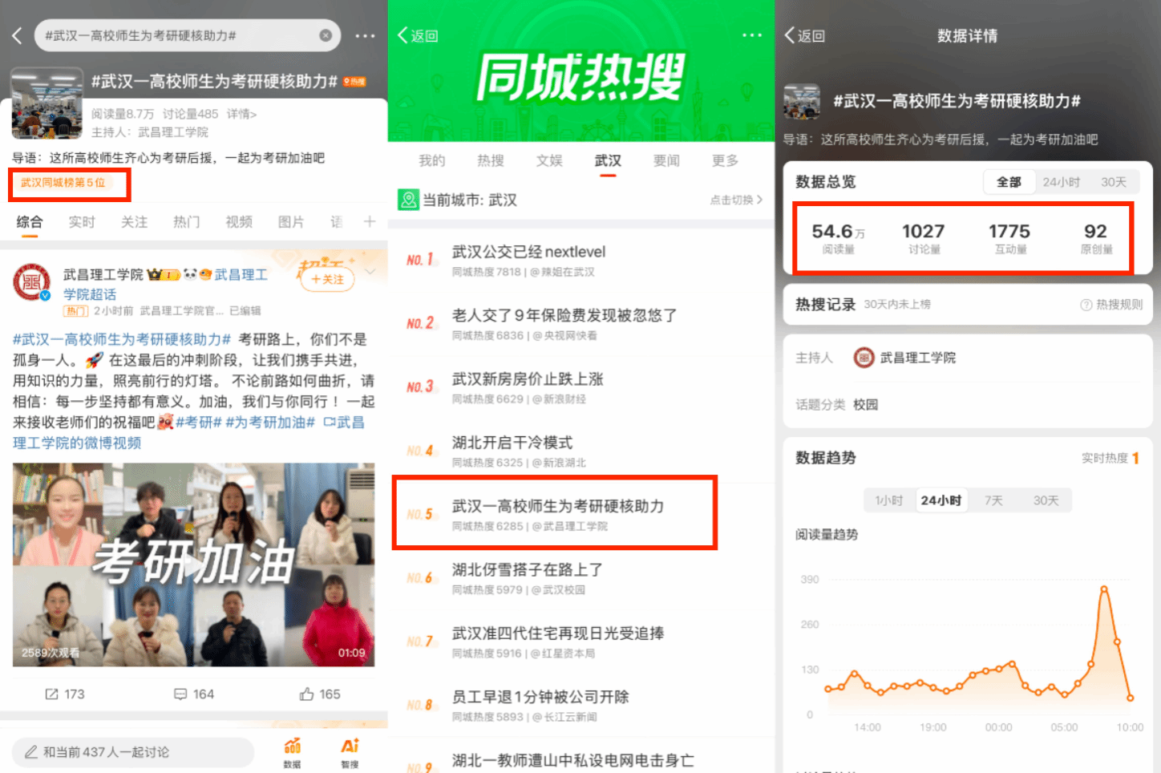Open the topic thumbnail image
The height and width of the screenshot is (773, 1161).
47,103
